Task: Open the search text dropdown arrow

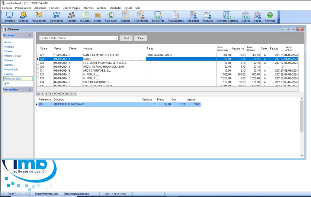Action: (116, 38)
